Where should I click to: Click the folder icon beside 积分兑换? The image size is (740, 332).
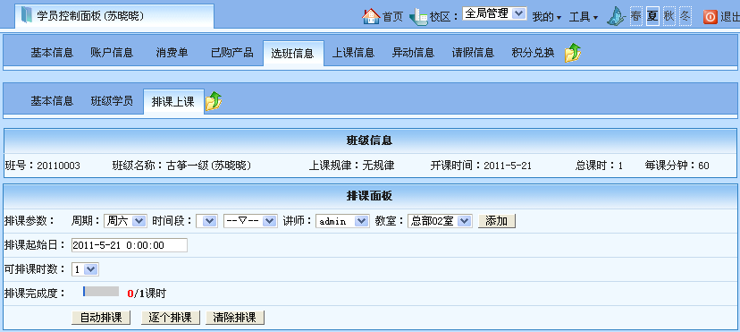tap(573, 53)
